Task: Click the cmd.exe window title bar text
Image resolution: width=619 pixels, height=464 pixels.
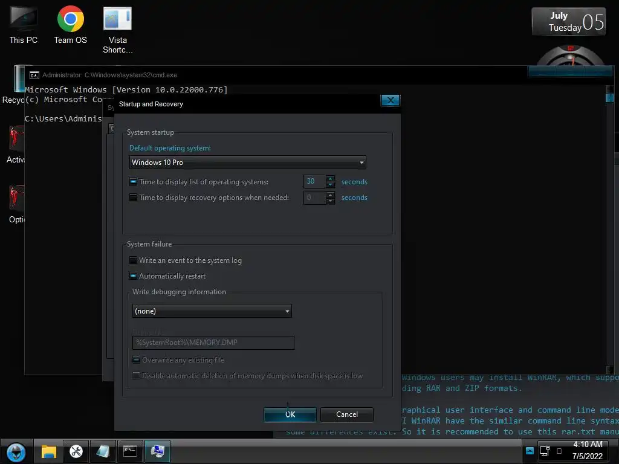Action: (110, 75)
